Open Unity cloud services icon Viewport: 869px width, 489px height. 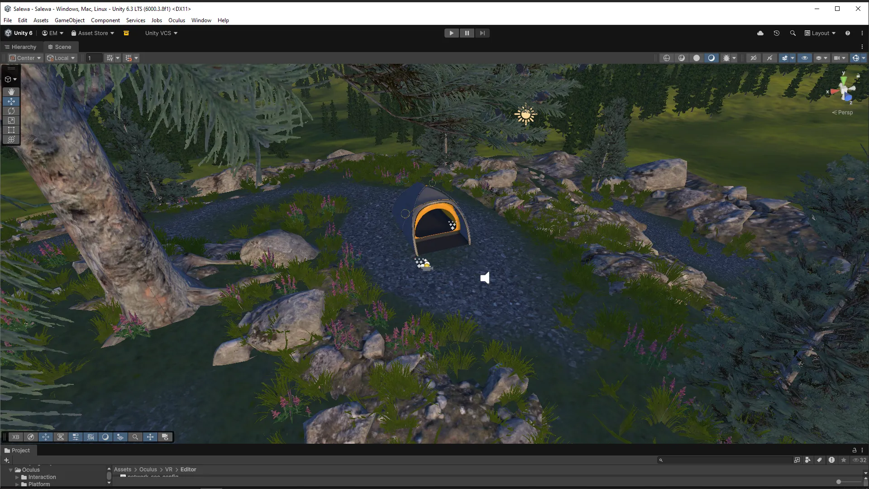(760, 33)
